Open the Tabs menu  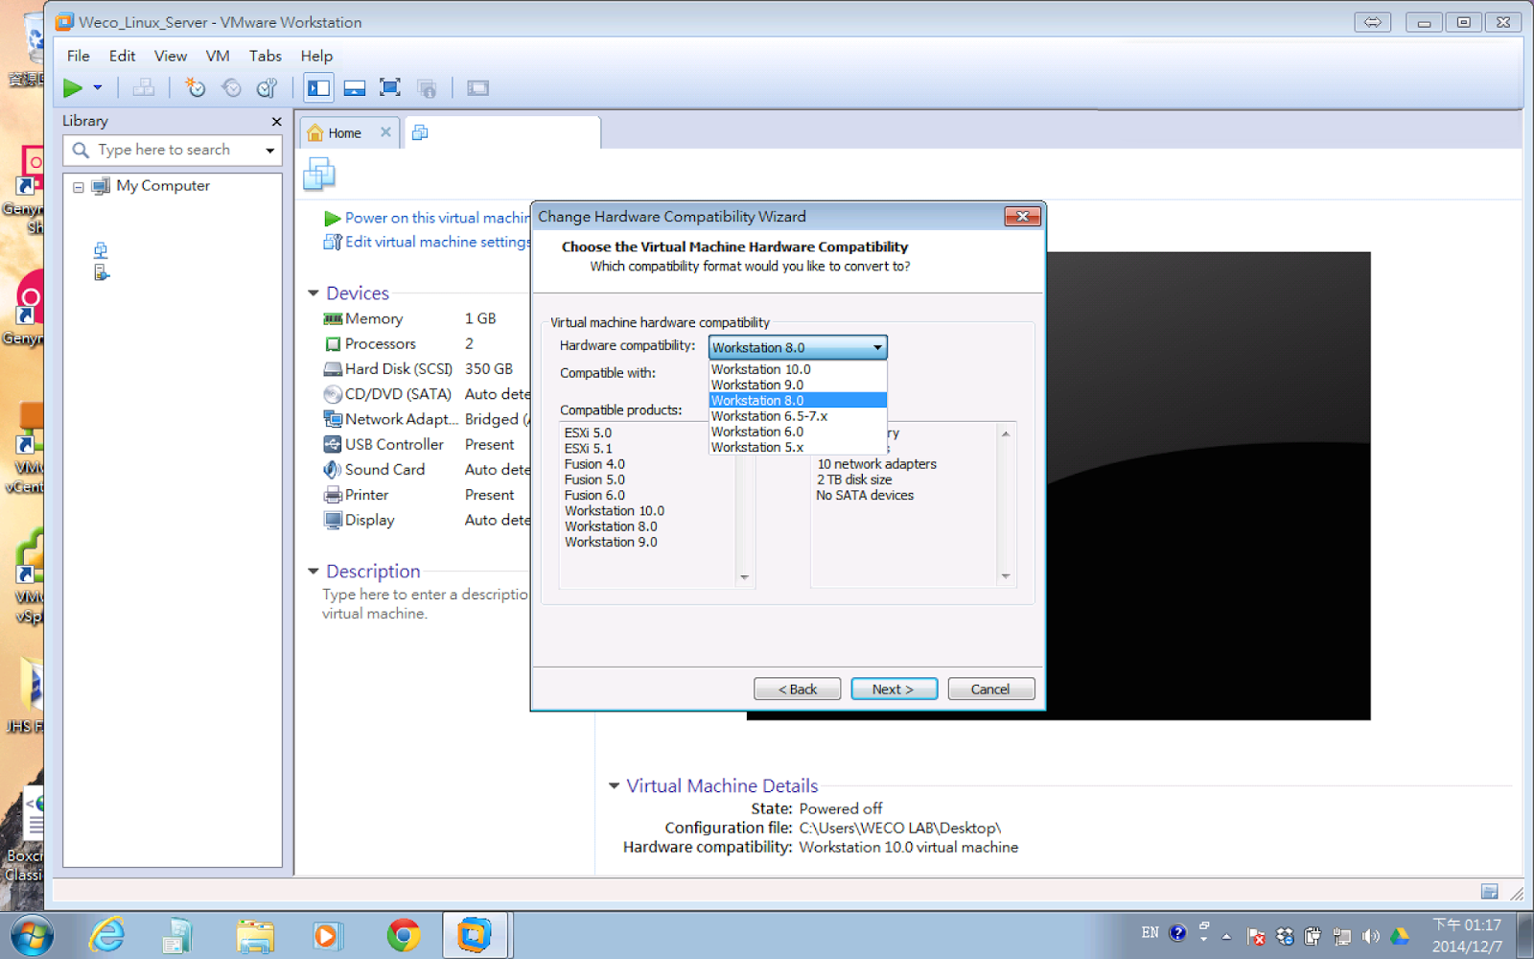coord(266,56)
